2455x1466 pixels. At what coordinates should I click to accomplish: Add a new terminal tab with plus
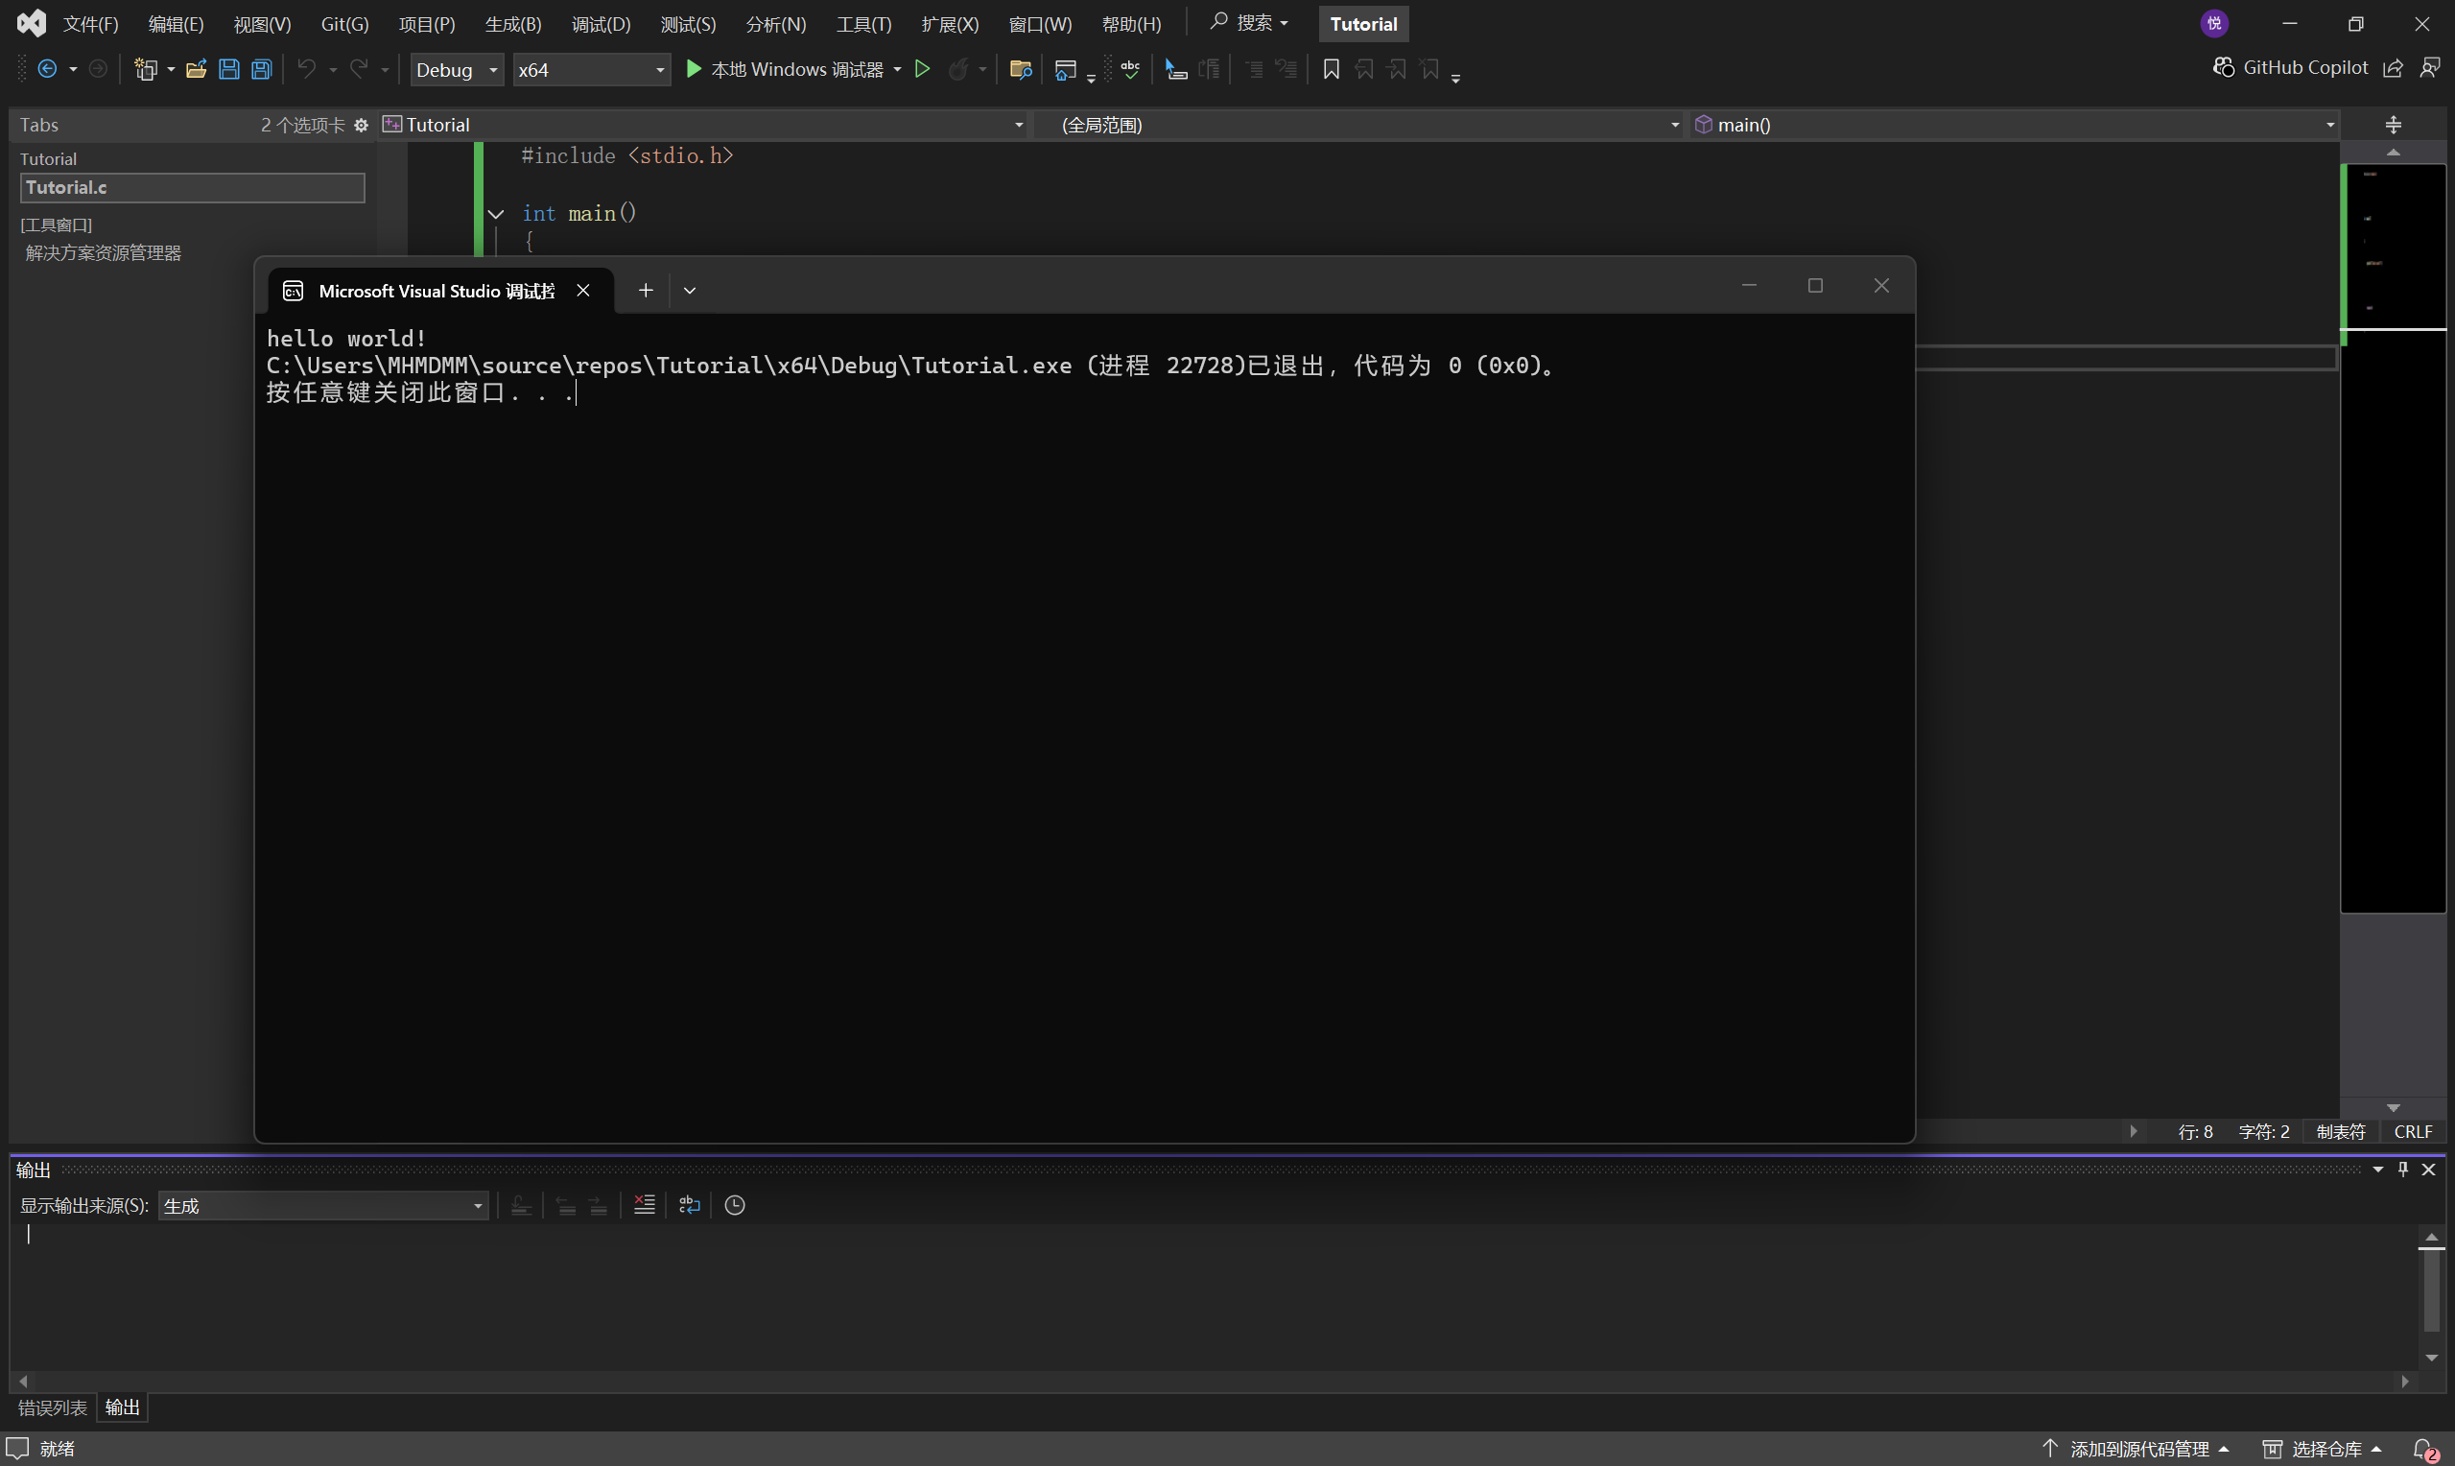coord(645,291)
